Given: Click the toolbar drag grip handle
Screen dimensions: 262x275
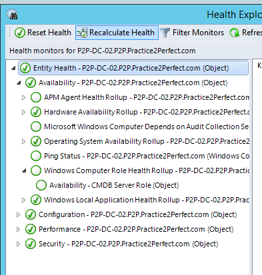Looking at the screenshot, I should click(10, 33).
